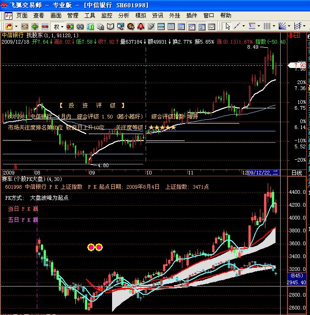Screen dimensions: 310x315
Task: Click the right yellow-pink circle signal marker
Action: click(x=99, y=247)
